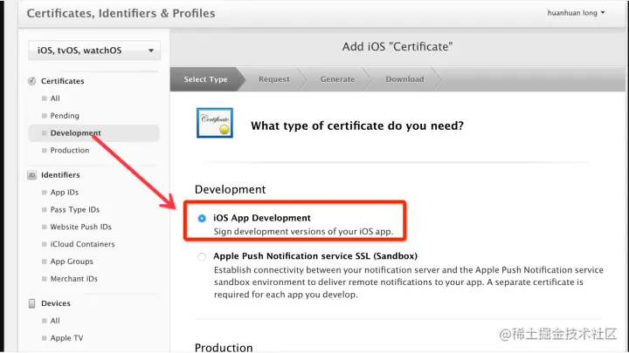629x353 pixels.
Task: Go to the Select Type step
Action: (205, 79)
